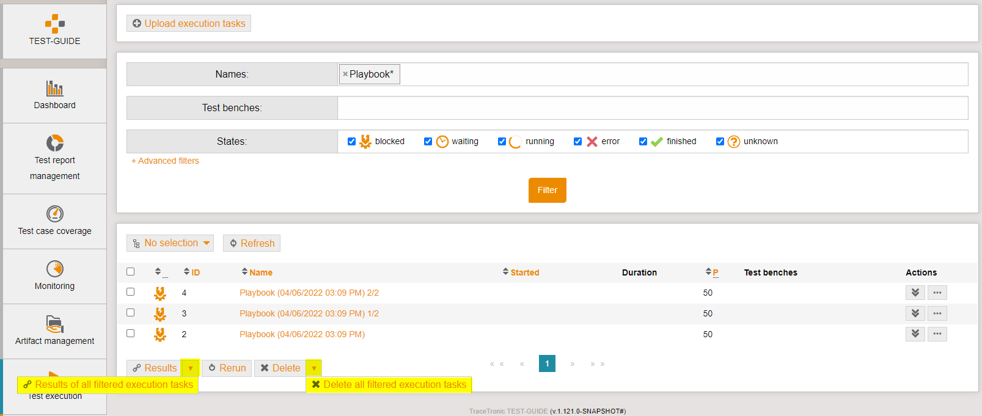982x416 pixels.
Task: Click the Delete button
Action: point(280,368)
